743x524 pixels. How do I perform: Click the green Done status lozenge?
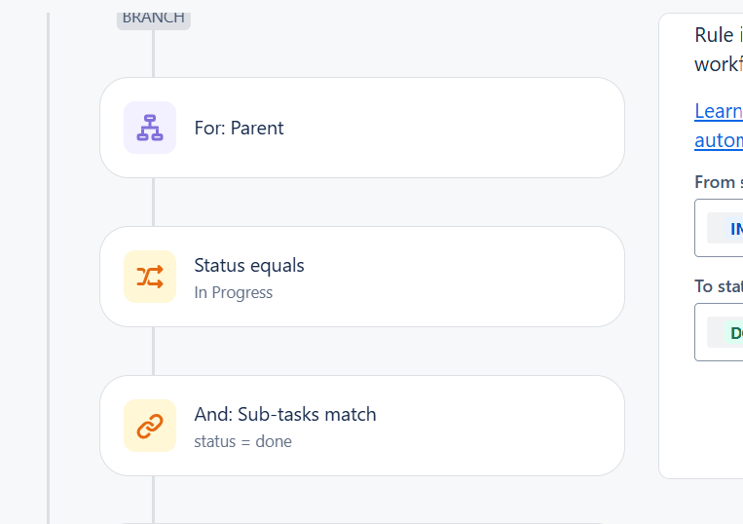click(x=733, y=332)
